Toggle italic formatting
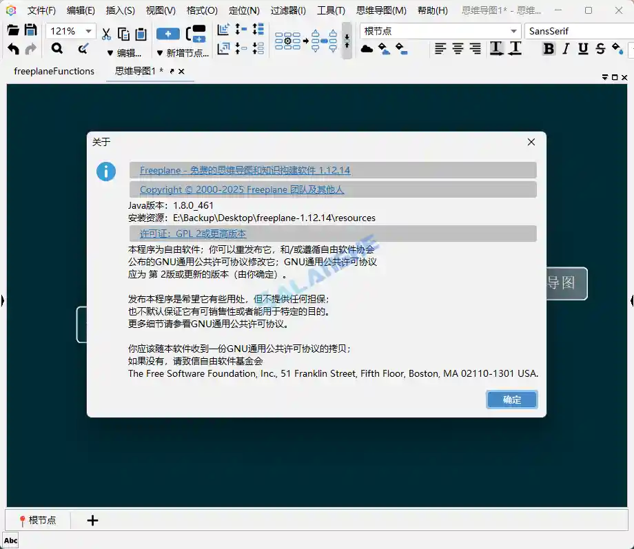The height and width of the screenshot is (549, 634). [565, 49]
